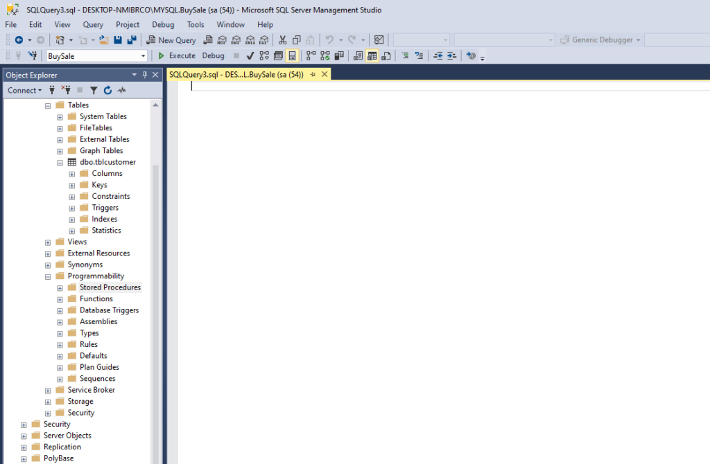Screen dimensions: 710x464
Task: Open a New Query window
Action: tap(171, 39)
